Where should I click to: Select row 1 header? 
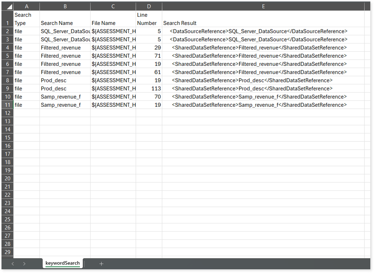click(7, 19)
